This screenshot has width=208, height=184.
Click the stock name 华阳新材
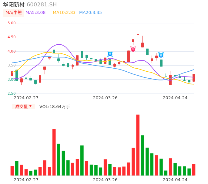pyautogui.click(x=14, y=5)
